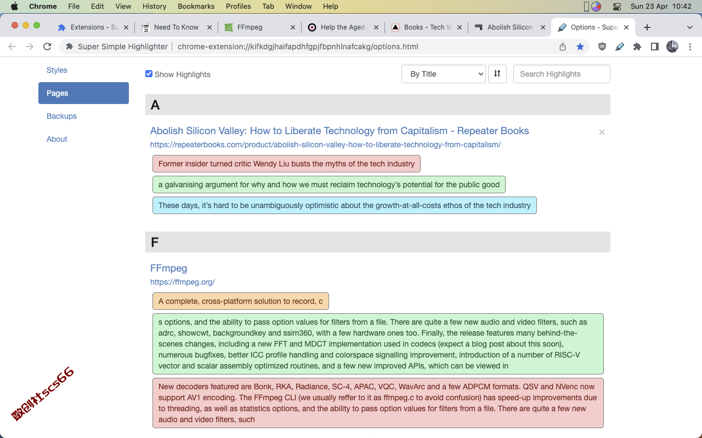Screen dimensions: 702x438
Task: Focus the Search Highlights field
Action: tap(562, 74)
